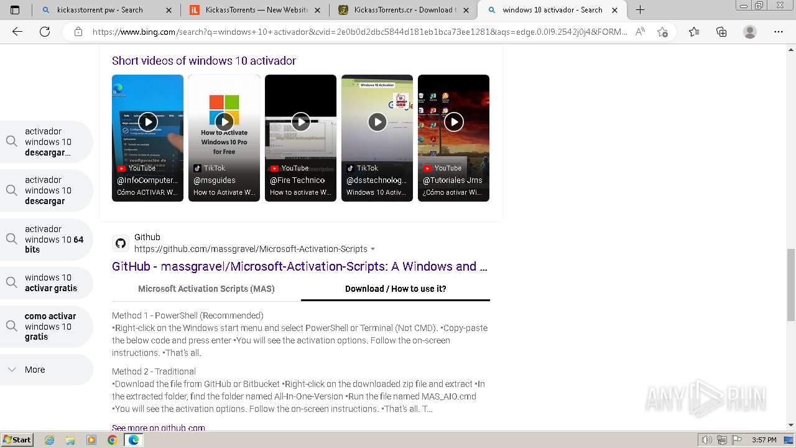Image resolution: width=796 pixels, height=448 pixels.
Task: Open the github.com/massgravel URL link
Action: pos(251,249)
